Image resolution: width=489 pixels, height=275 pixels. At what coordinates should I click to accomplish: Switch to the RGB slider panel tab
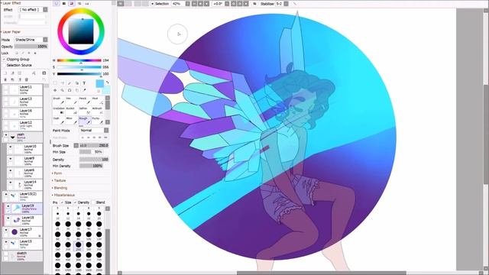[64, 3]
